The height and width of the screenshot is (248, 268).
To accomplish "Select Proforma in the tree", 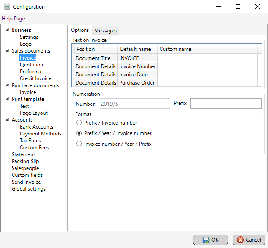I will (30, 72).
